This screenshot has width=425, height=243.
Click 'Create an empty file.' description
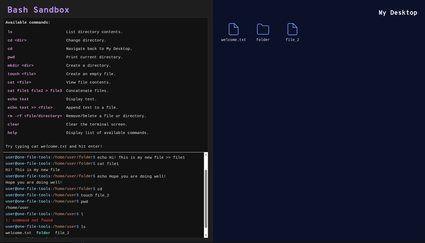tap(91, 74)
